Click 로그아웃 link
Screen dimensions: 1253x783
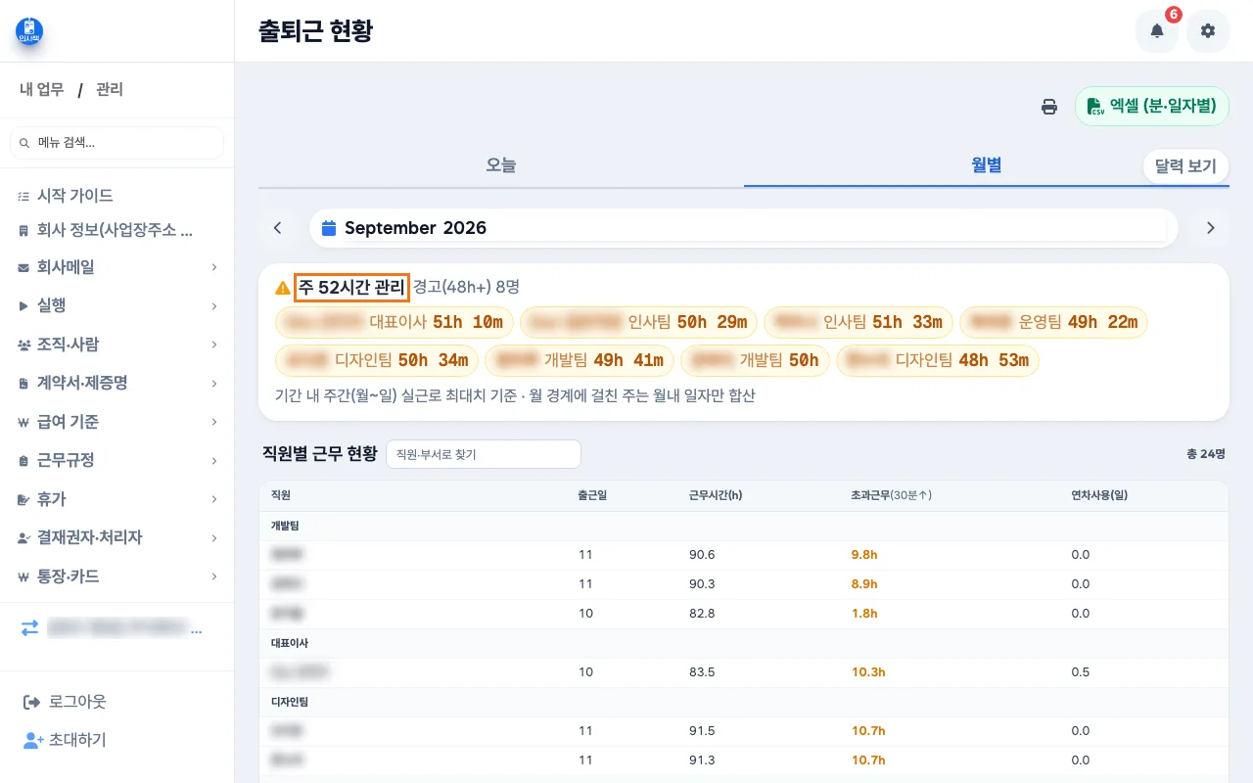tap(77, 702)
